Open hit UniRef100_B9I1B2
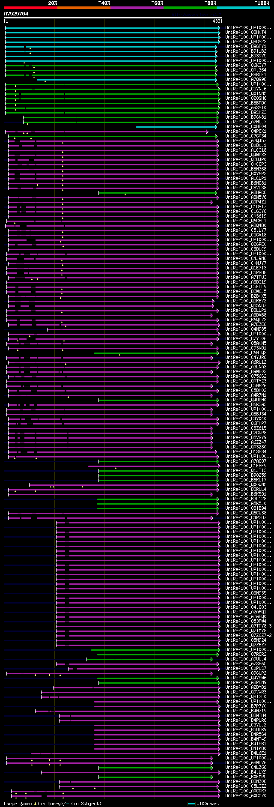274x807 pixels. click(246, 51)
